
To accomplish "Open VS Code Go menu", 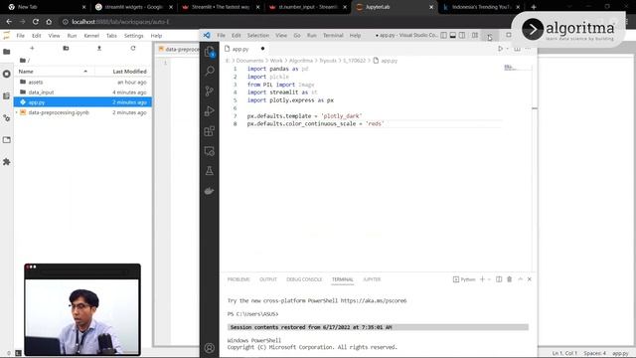I will (x=297, y=36).
